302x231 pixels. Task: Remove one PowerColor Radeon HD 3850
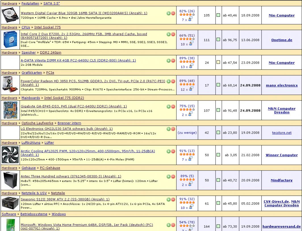(x=173, y=81)
